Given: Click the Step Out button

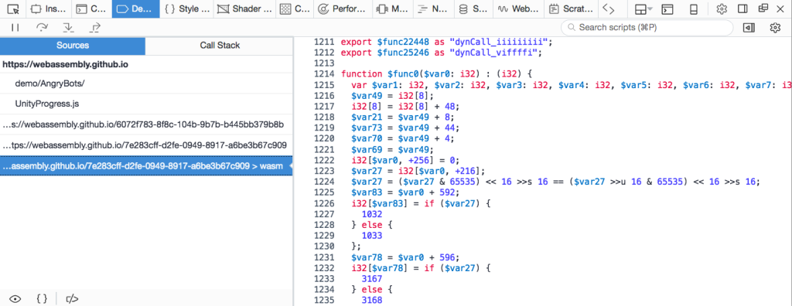Looking at the screenshot, I should pos(94,28).
